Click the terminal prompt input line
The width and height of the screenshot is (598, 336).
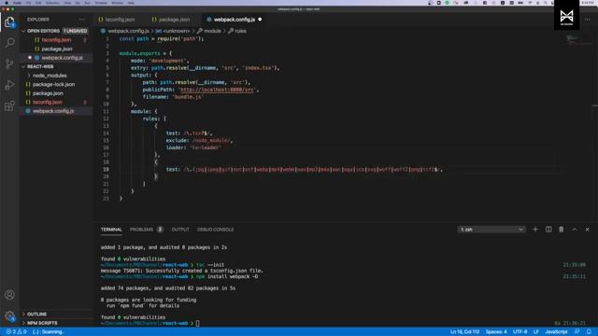(197, 323)
